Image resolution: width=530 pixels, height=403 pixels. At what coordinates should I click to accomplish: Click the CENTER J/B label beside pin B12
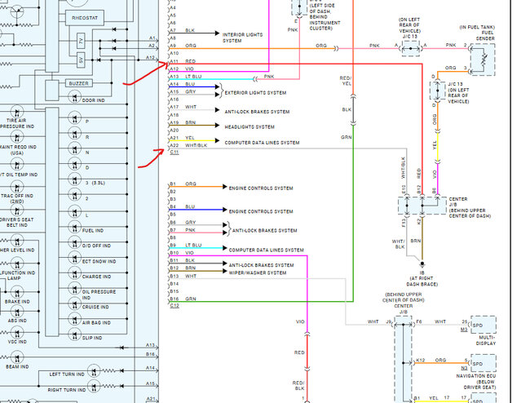458,201
